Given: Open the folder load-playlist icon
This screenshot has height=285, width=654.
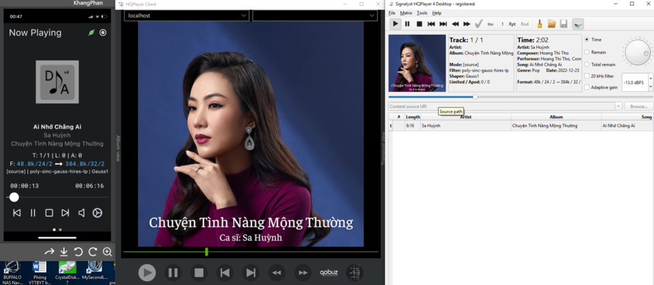Looking at the screenshot, I should 551,24.
